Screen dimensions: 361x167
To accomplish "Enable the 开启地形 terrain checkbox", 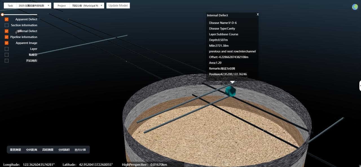I will coord(6,61).
